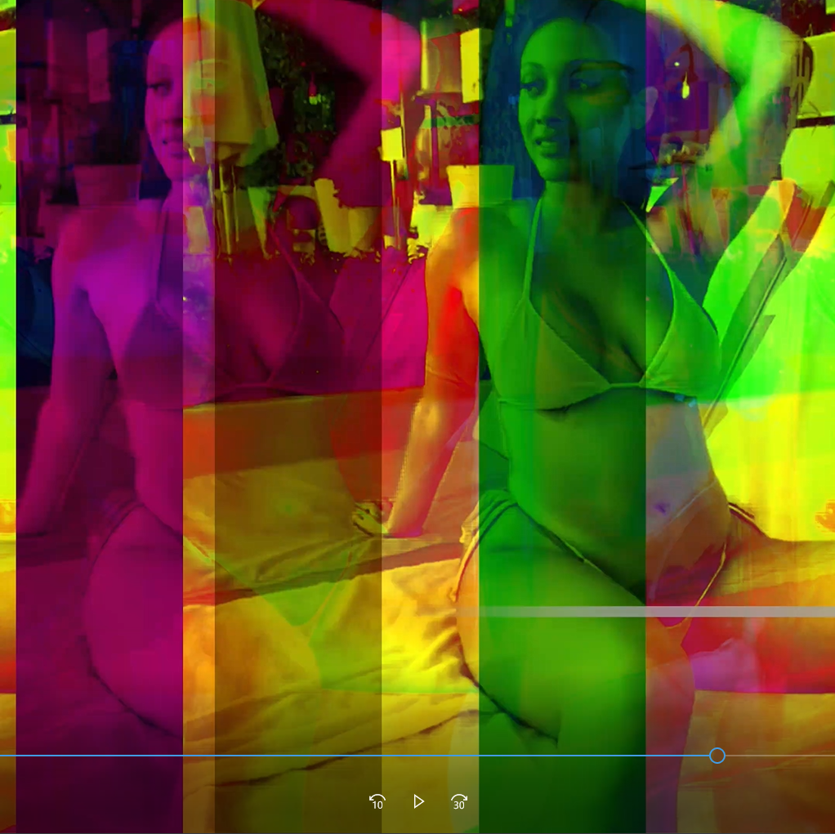Jump to the start of the seek bar

click(x=2, y=756)
